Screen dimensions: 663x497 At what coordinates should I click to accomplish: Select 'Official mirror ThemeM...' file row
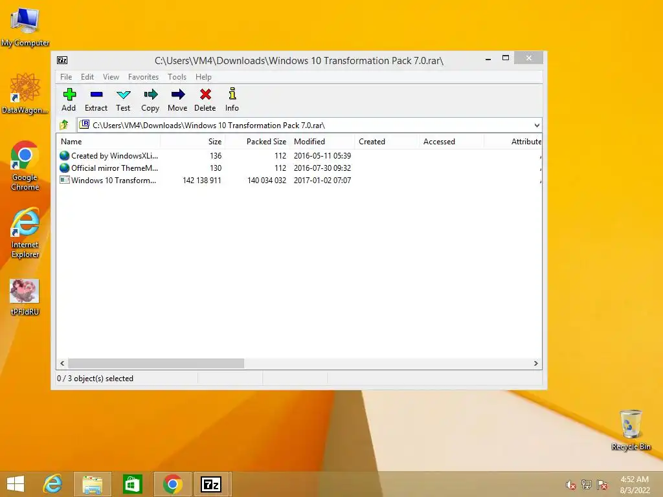pos(299,168)
